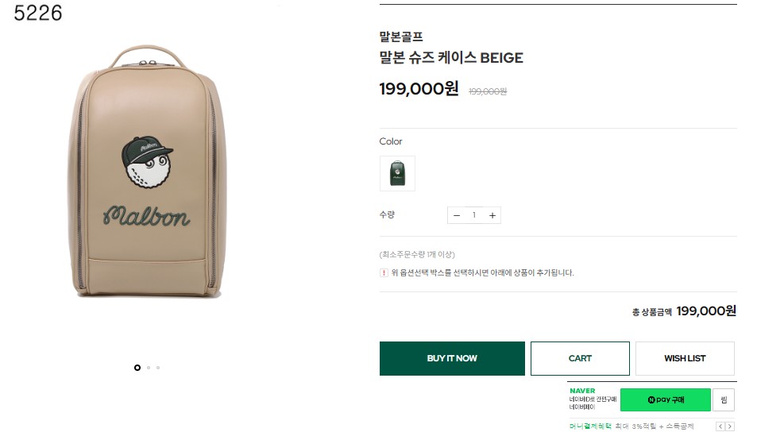Add item with the CART button
The width and height of the screenshot is (757, 436).
(x=580, y=358)
